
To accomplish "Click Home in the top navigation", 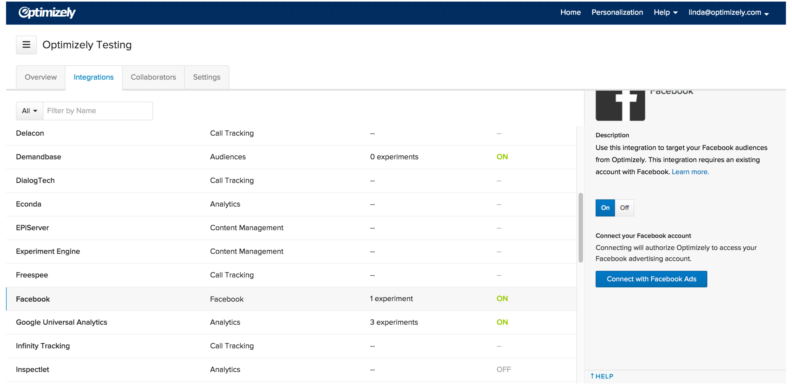I will pos(570,13).
